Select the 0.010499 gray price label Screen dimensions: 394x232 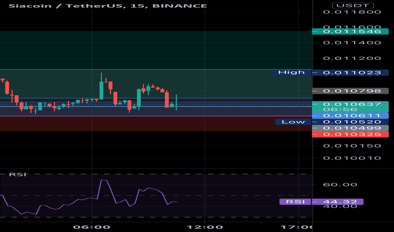point(350,128)
